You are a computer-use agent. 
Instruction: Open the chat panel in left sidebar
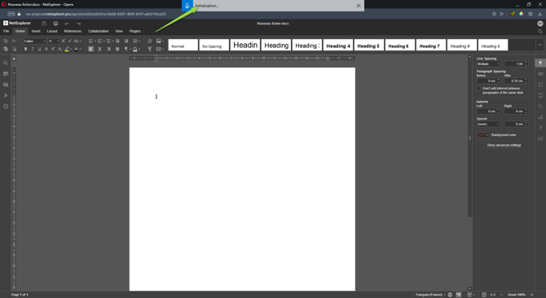coord(6,85)
